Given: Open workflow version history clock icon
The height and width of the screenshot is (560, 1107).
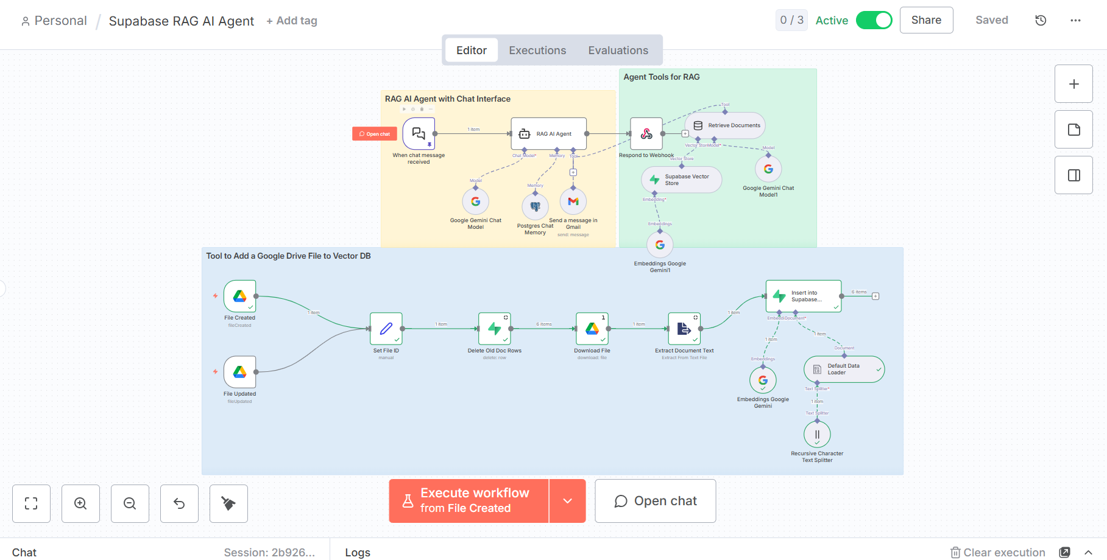Looking at the screenshot, I should click(x=1040, y=20).
